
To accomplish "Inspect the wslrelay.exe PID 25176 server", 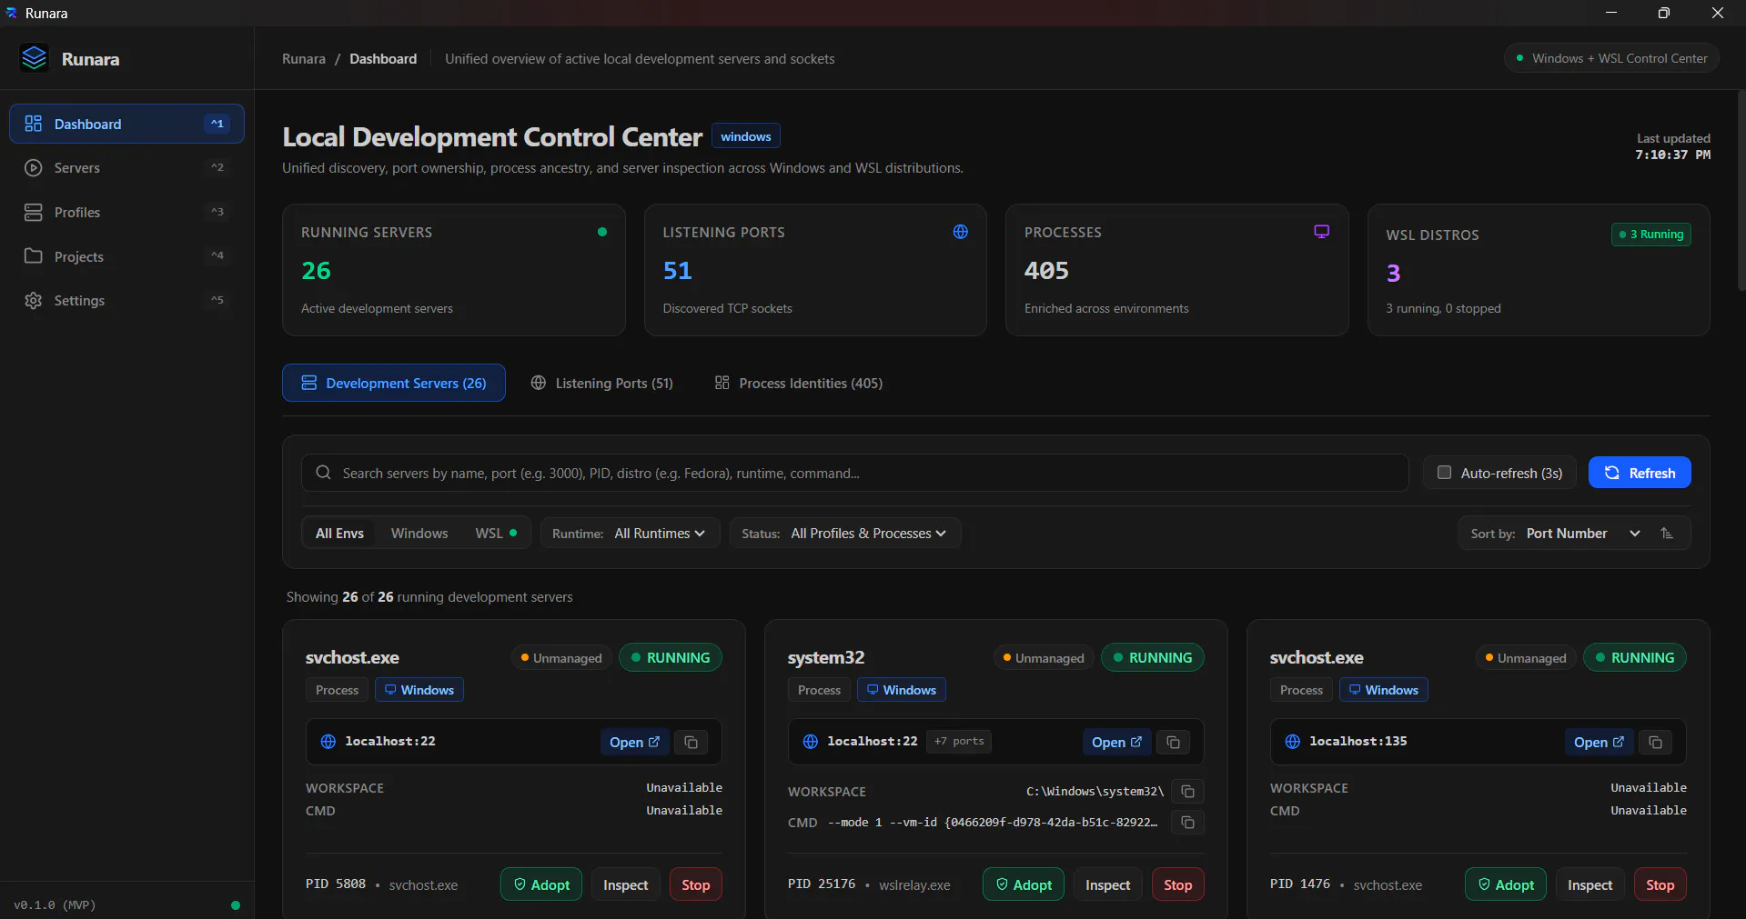I will pos(1108,884).
